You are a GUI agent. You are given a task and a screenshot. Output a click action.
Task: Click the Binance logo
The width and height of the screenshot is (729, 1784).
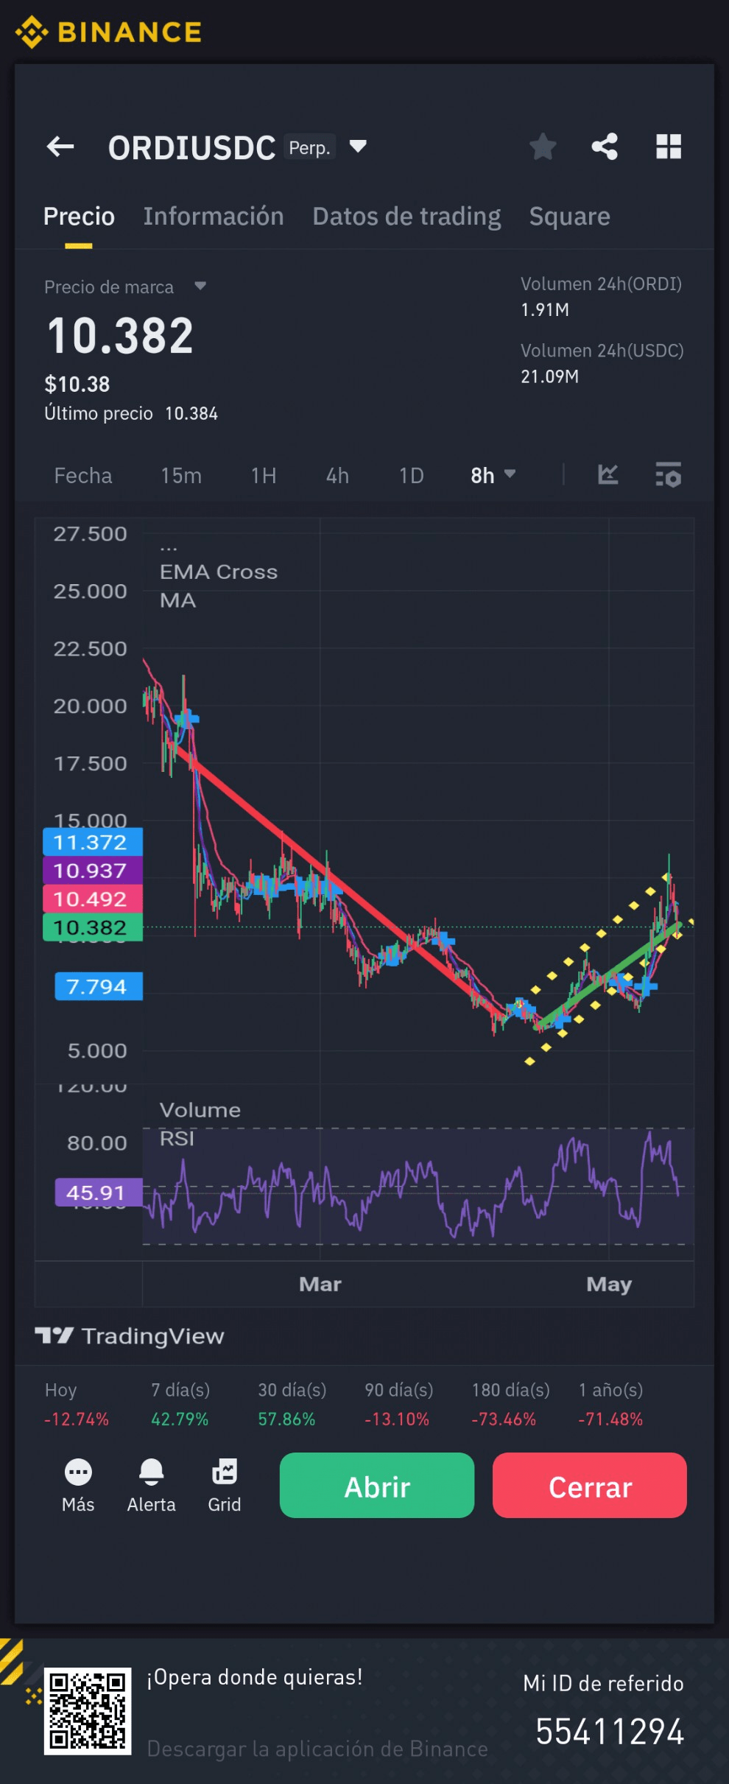[108, 32]
